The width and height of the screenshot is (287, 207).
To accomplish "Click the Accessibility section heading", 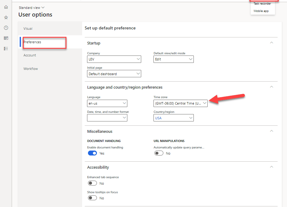I will tap(98, 167).
